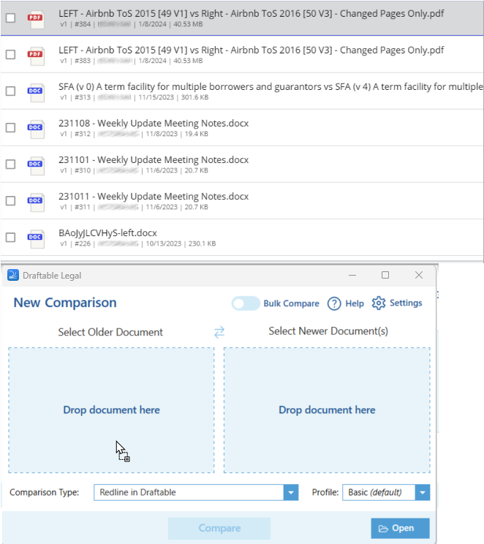Open BAoJyJLCVHyS-left.docx file name
This screenshot has height=544, width=484.
coord(107,233)
